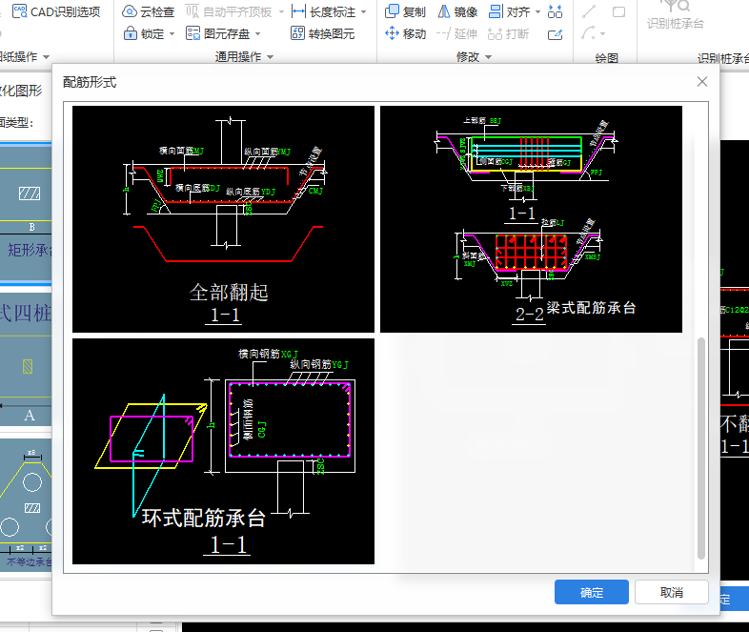
Task: Expand 对齐 dropdown arrow
Action: tap(537, 12)
